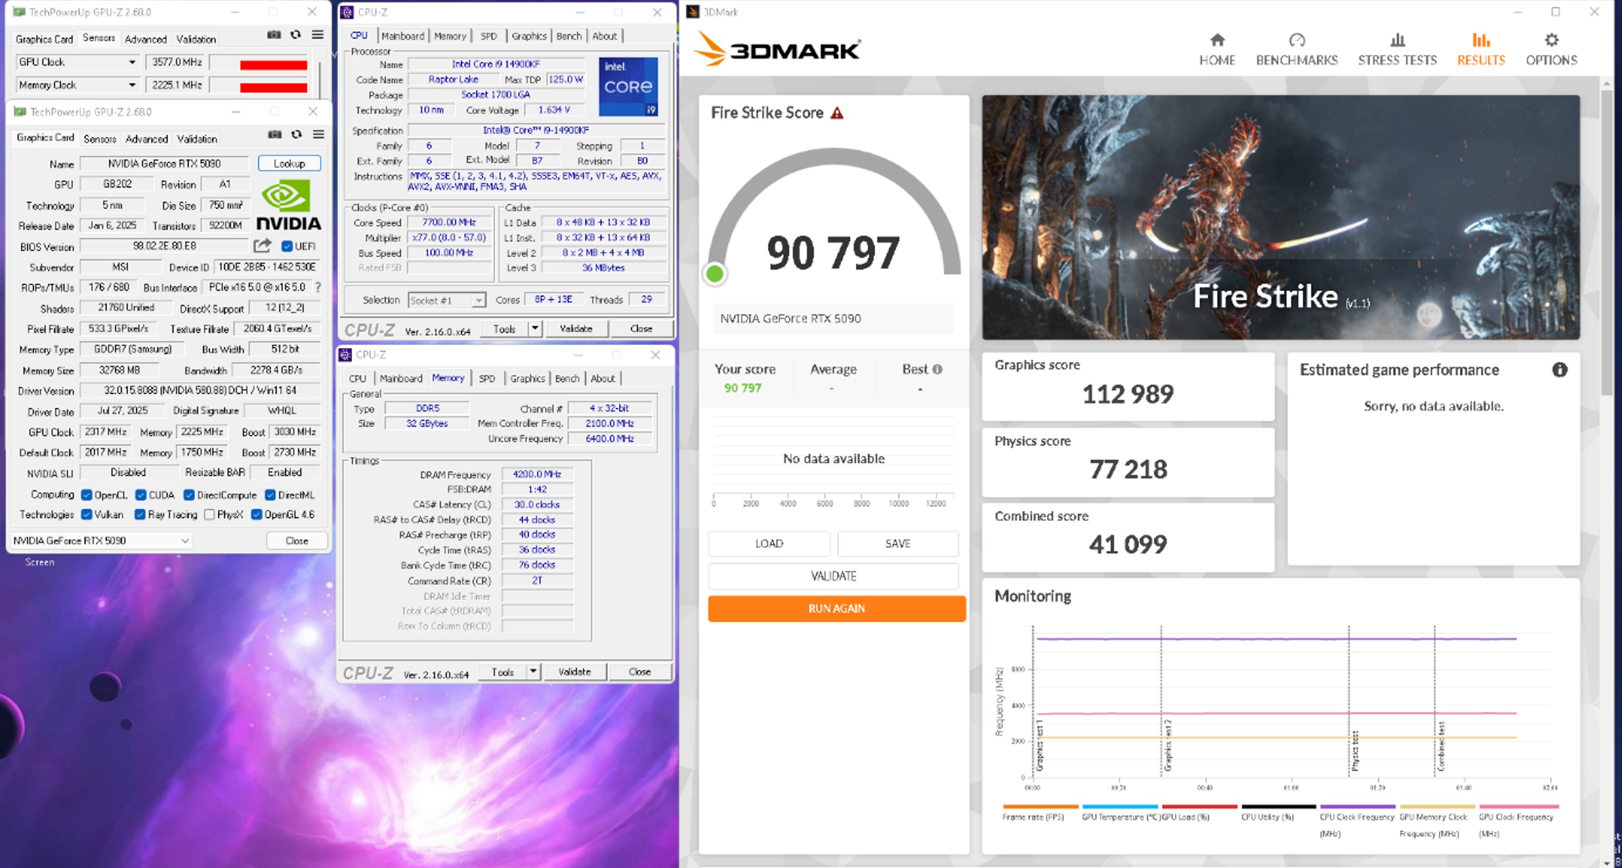Click the UEFI share icon in GPU-Z
Screen dimensions: 1622x868
[263, 246]
